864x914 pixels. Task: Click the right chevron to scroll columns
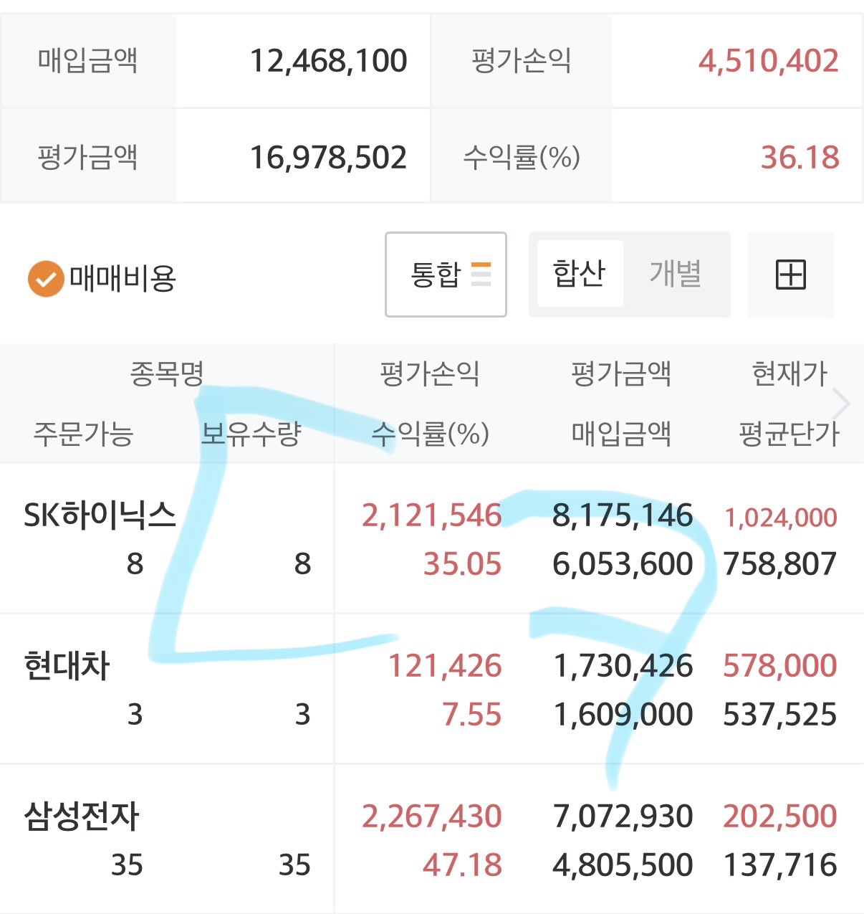[843, 404]
